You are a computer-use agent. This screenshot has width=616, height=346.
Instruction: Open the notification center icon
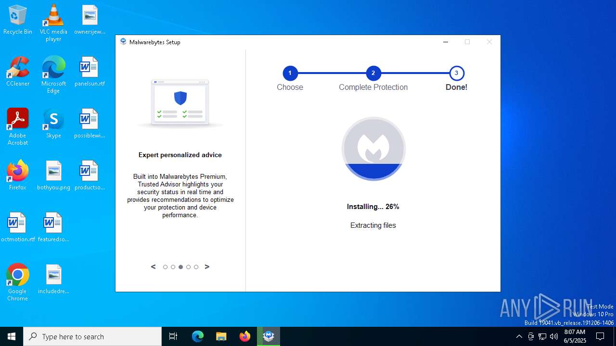pos(600,336)
